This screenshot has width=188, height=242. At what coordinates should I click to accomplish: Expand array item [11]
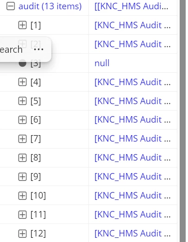(x=22, y=215)
